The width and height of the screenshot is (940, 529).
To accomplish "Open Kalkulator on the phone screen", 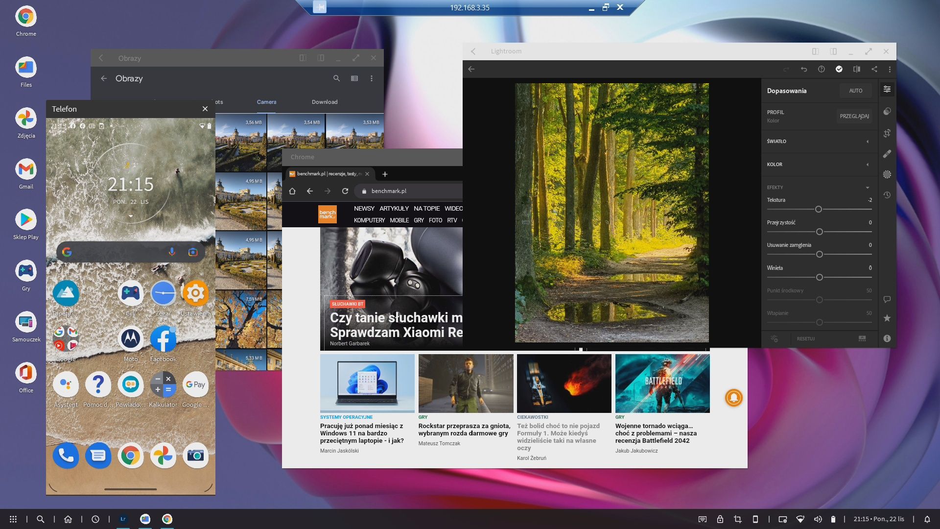I will (x=163, y=389).
